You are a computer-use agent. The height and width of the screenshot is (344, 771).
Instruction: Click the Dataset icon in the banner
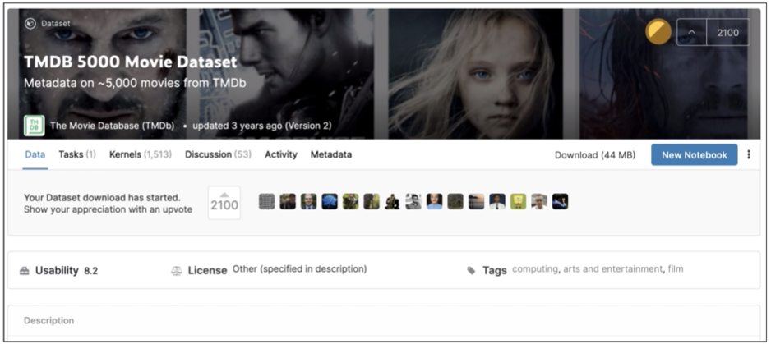pyautogui.click(x=30, y=24)
